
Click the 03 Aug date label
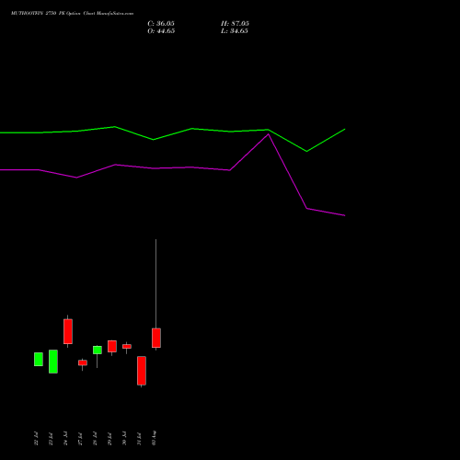click(x=154, y=438)
